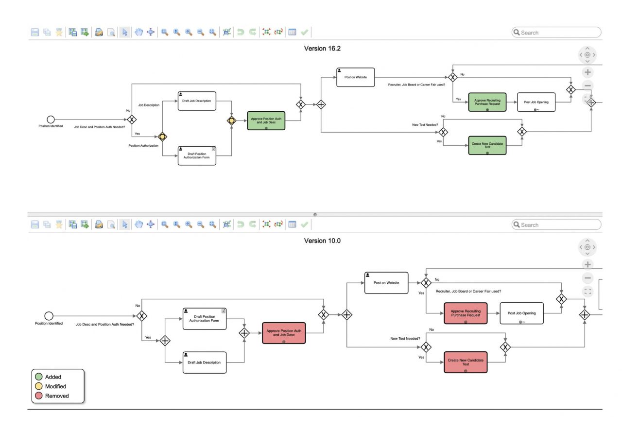Viewport: 622px width, 431px height.
Task: Select the Approve Position Auth and Job Desc task
Action: click(x=266, y=121)
